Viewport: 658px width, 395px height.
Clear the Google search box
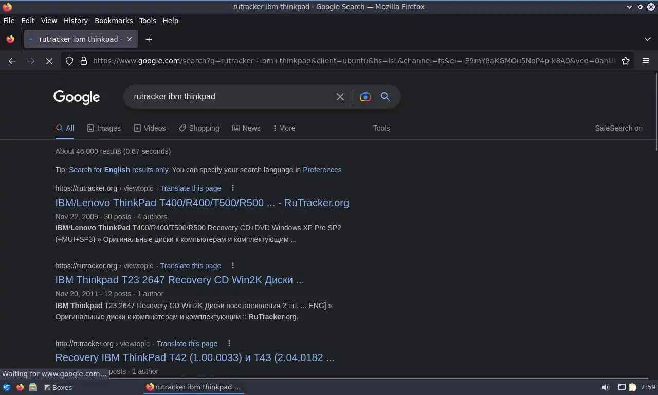tap(340, 97)
